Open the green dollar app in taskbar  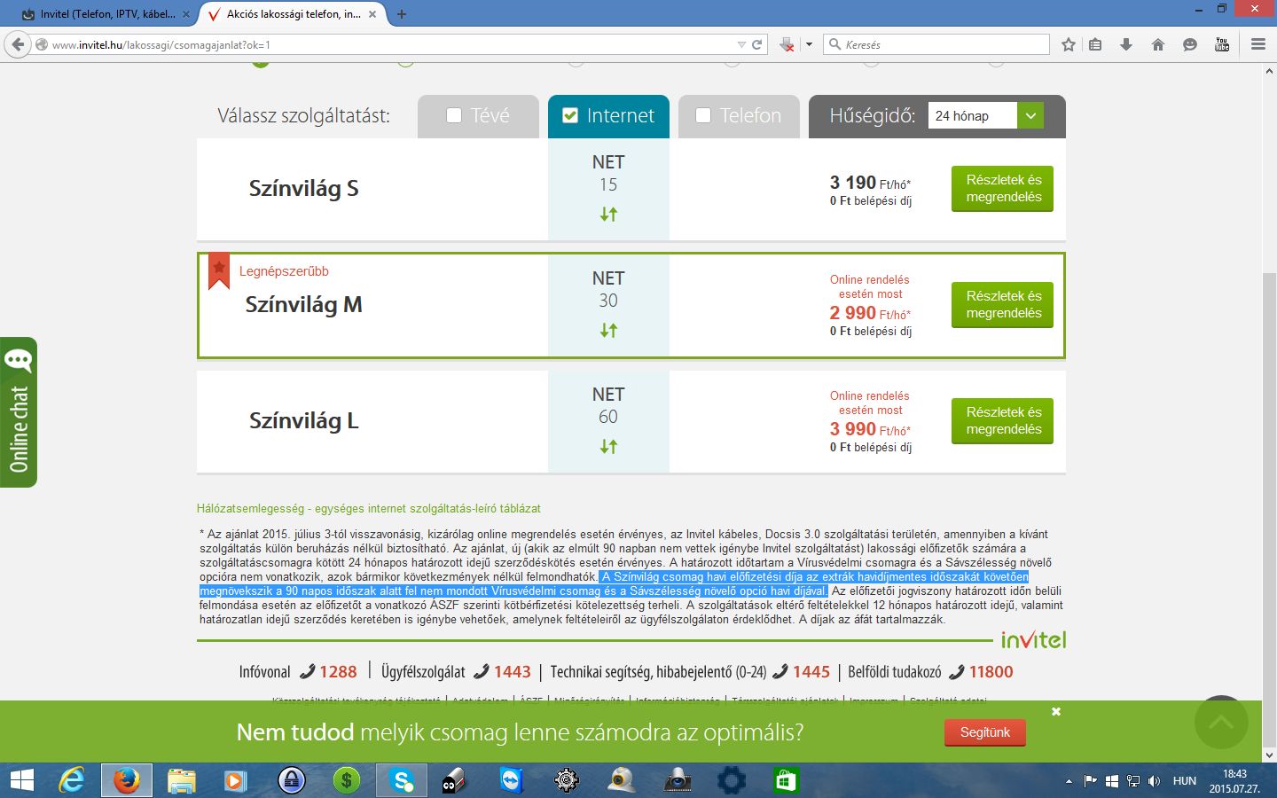point(347,780)
